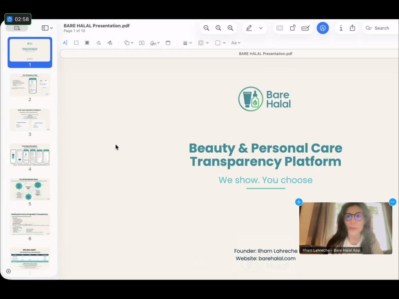Image resolution: width=399 pixels, height=299 pixels.
Task: Click the "We show. You choose" tagline
Action: point(265,180)
